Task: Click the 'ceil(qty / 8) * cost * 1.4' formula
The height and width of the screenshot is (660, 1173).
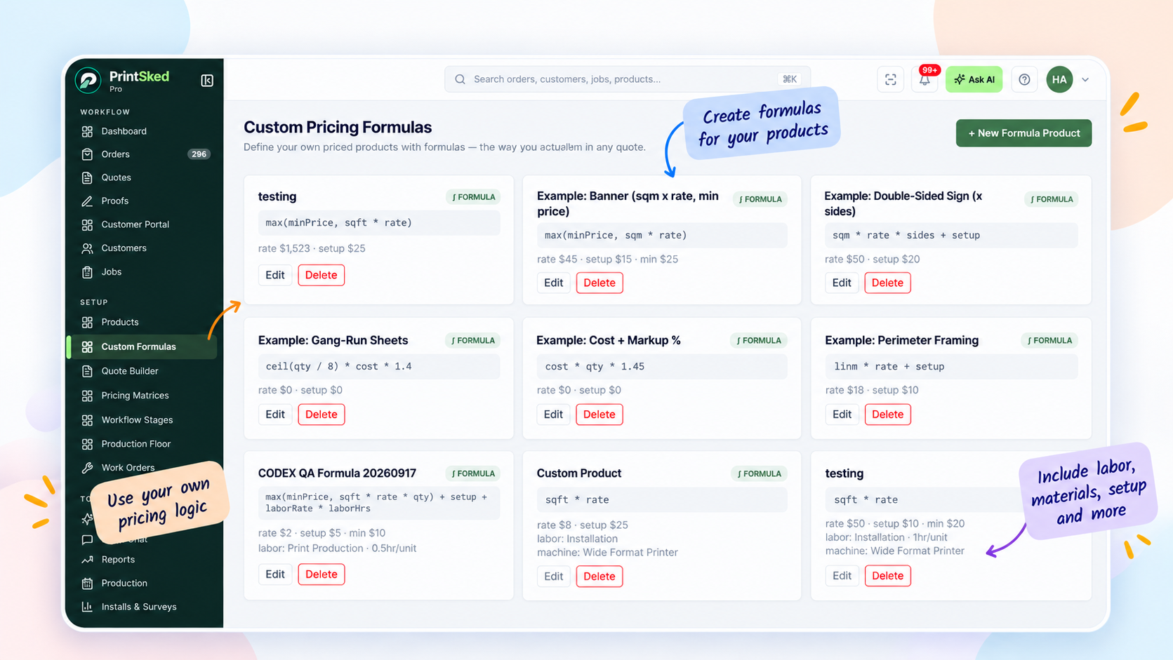Action: (338, 366)
